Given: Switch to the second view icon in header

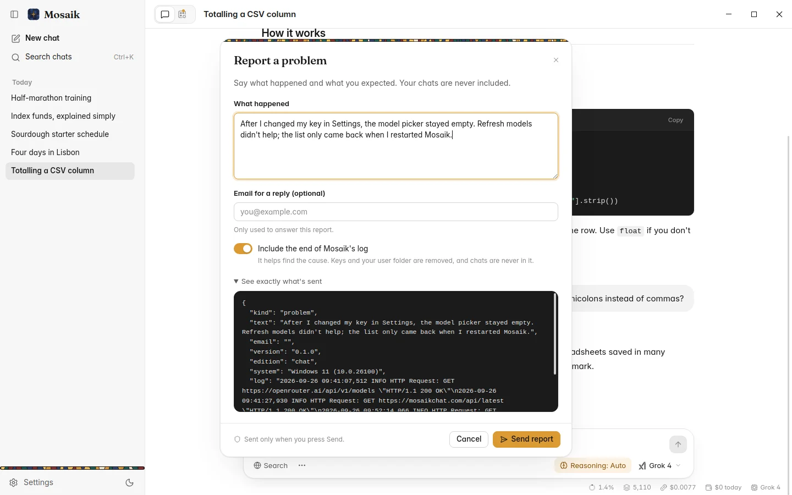Looking at the screenshot, I should tap(183, 14).
